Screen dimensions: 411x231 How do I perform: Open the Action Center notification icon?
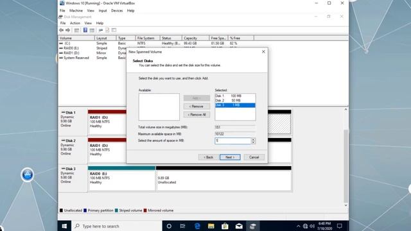tap(340, 226)
